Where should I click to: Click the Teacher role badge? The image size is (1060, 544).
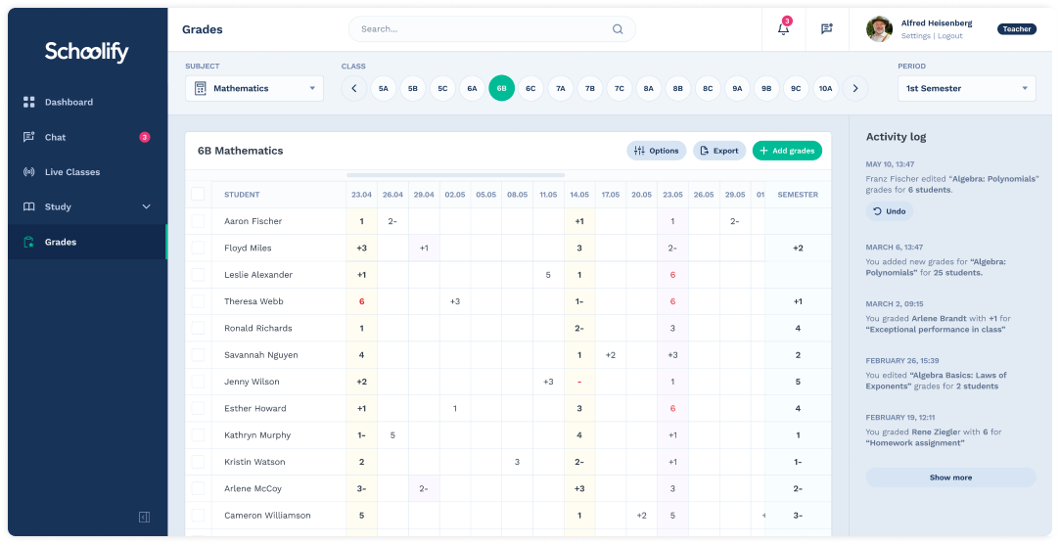click(x=1017, y=29)
